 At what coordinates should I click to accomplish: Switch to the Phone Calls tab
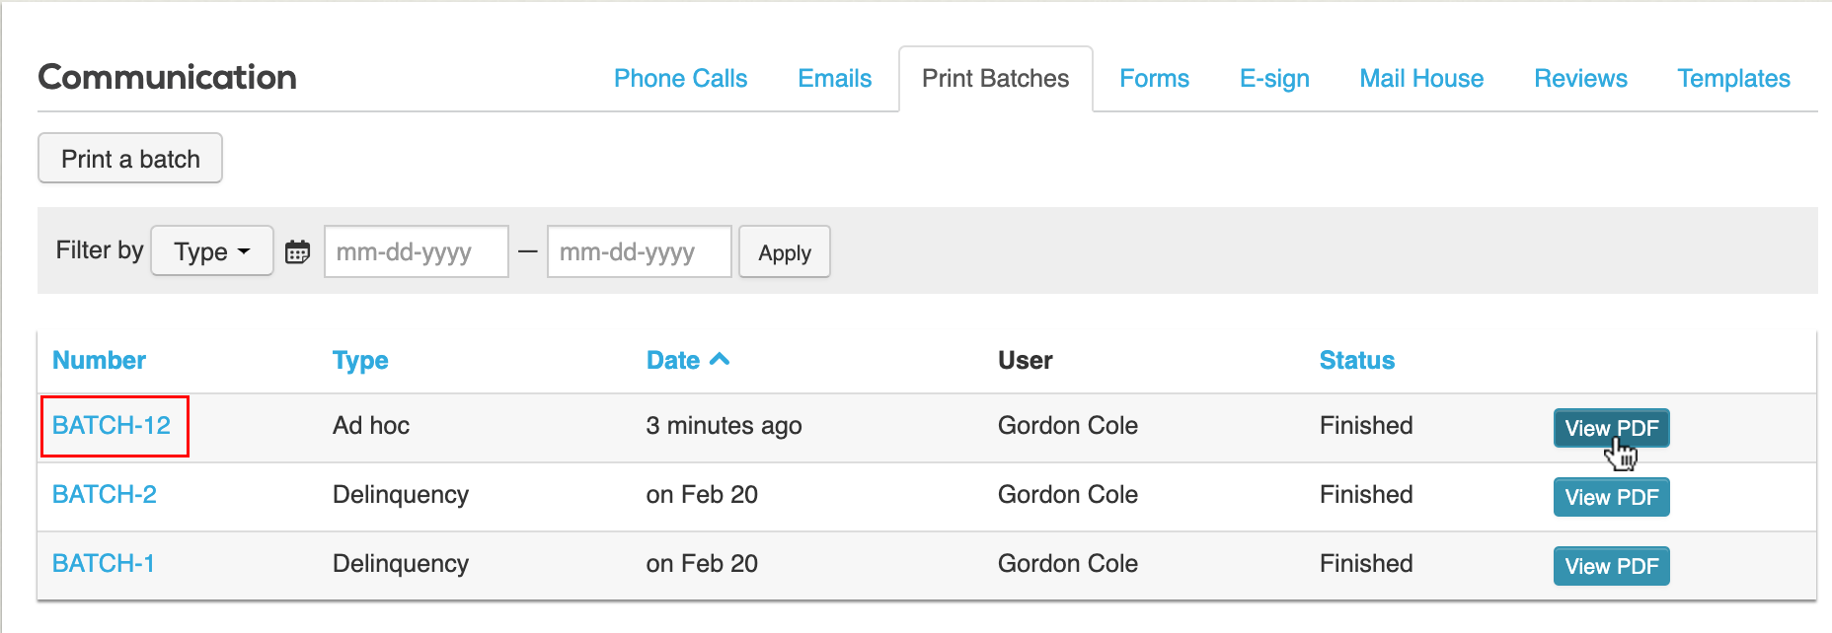(x=680, y=79)
